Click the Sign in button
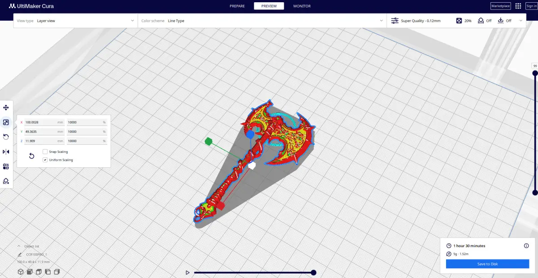The height and width of the screenshot is (278, 538). tap(531, 6)
